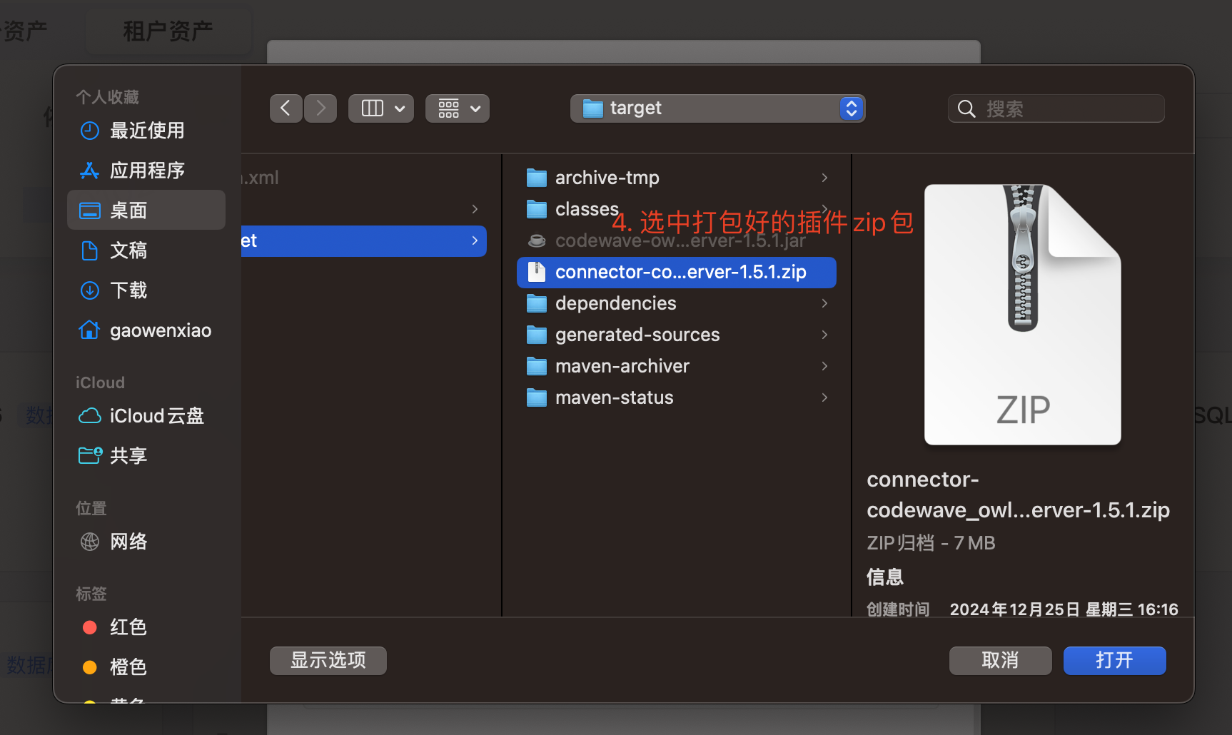The width and height of the screenshot is (1232, 735).
Task: Open the grouping options dropdown
Action: [458, 108]
